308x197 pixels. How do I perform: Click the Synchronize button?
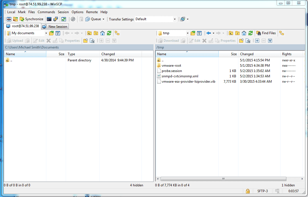tap(32, 19)
